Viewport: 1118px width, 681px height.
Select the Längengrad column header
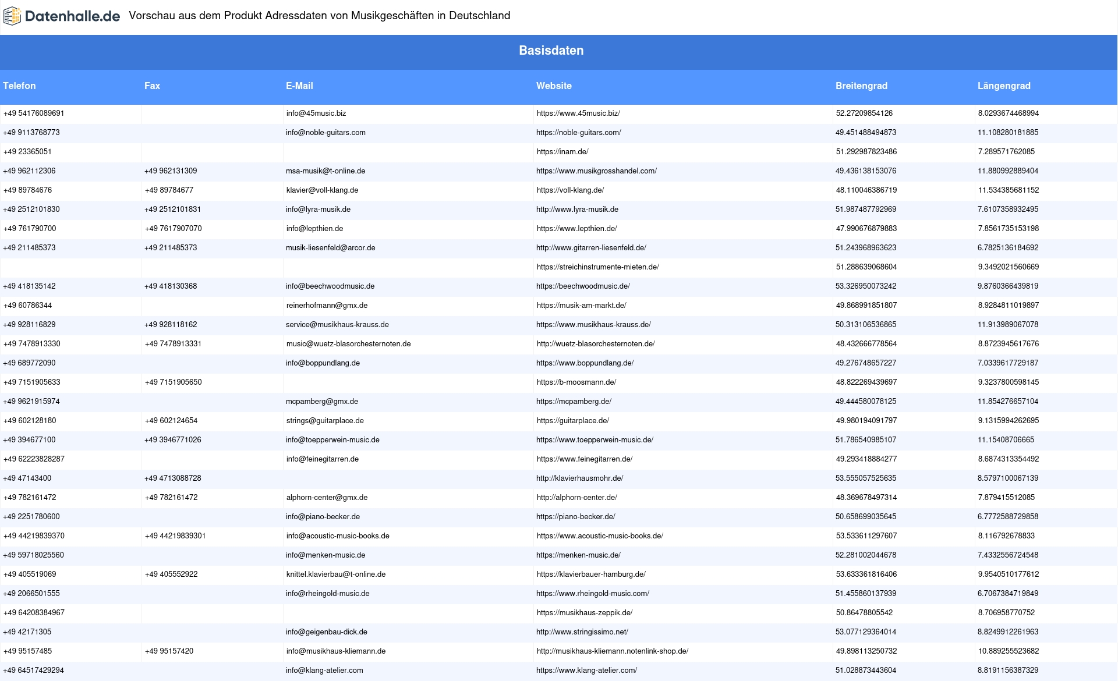tap(1004, 86)
